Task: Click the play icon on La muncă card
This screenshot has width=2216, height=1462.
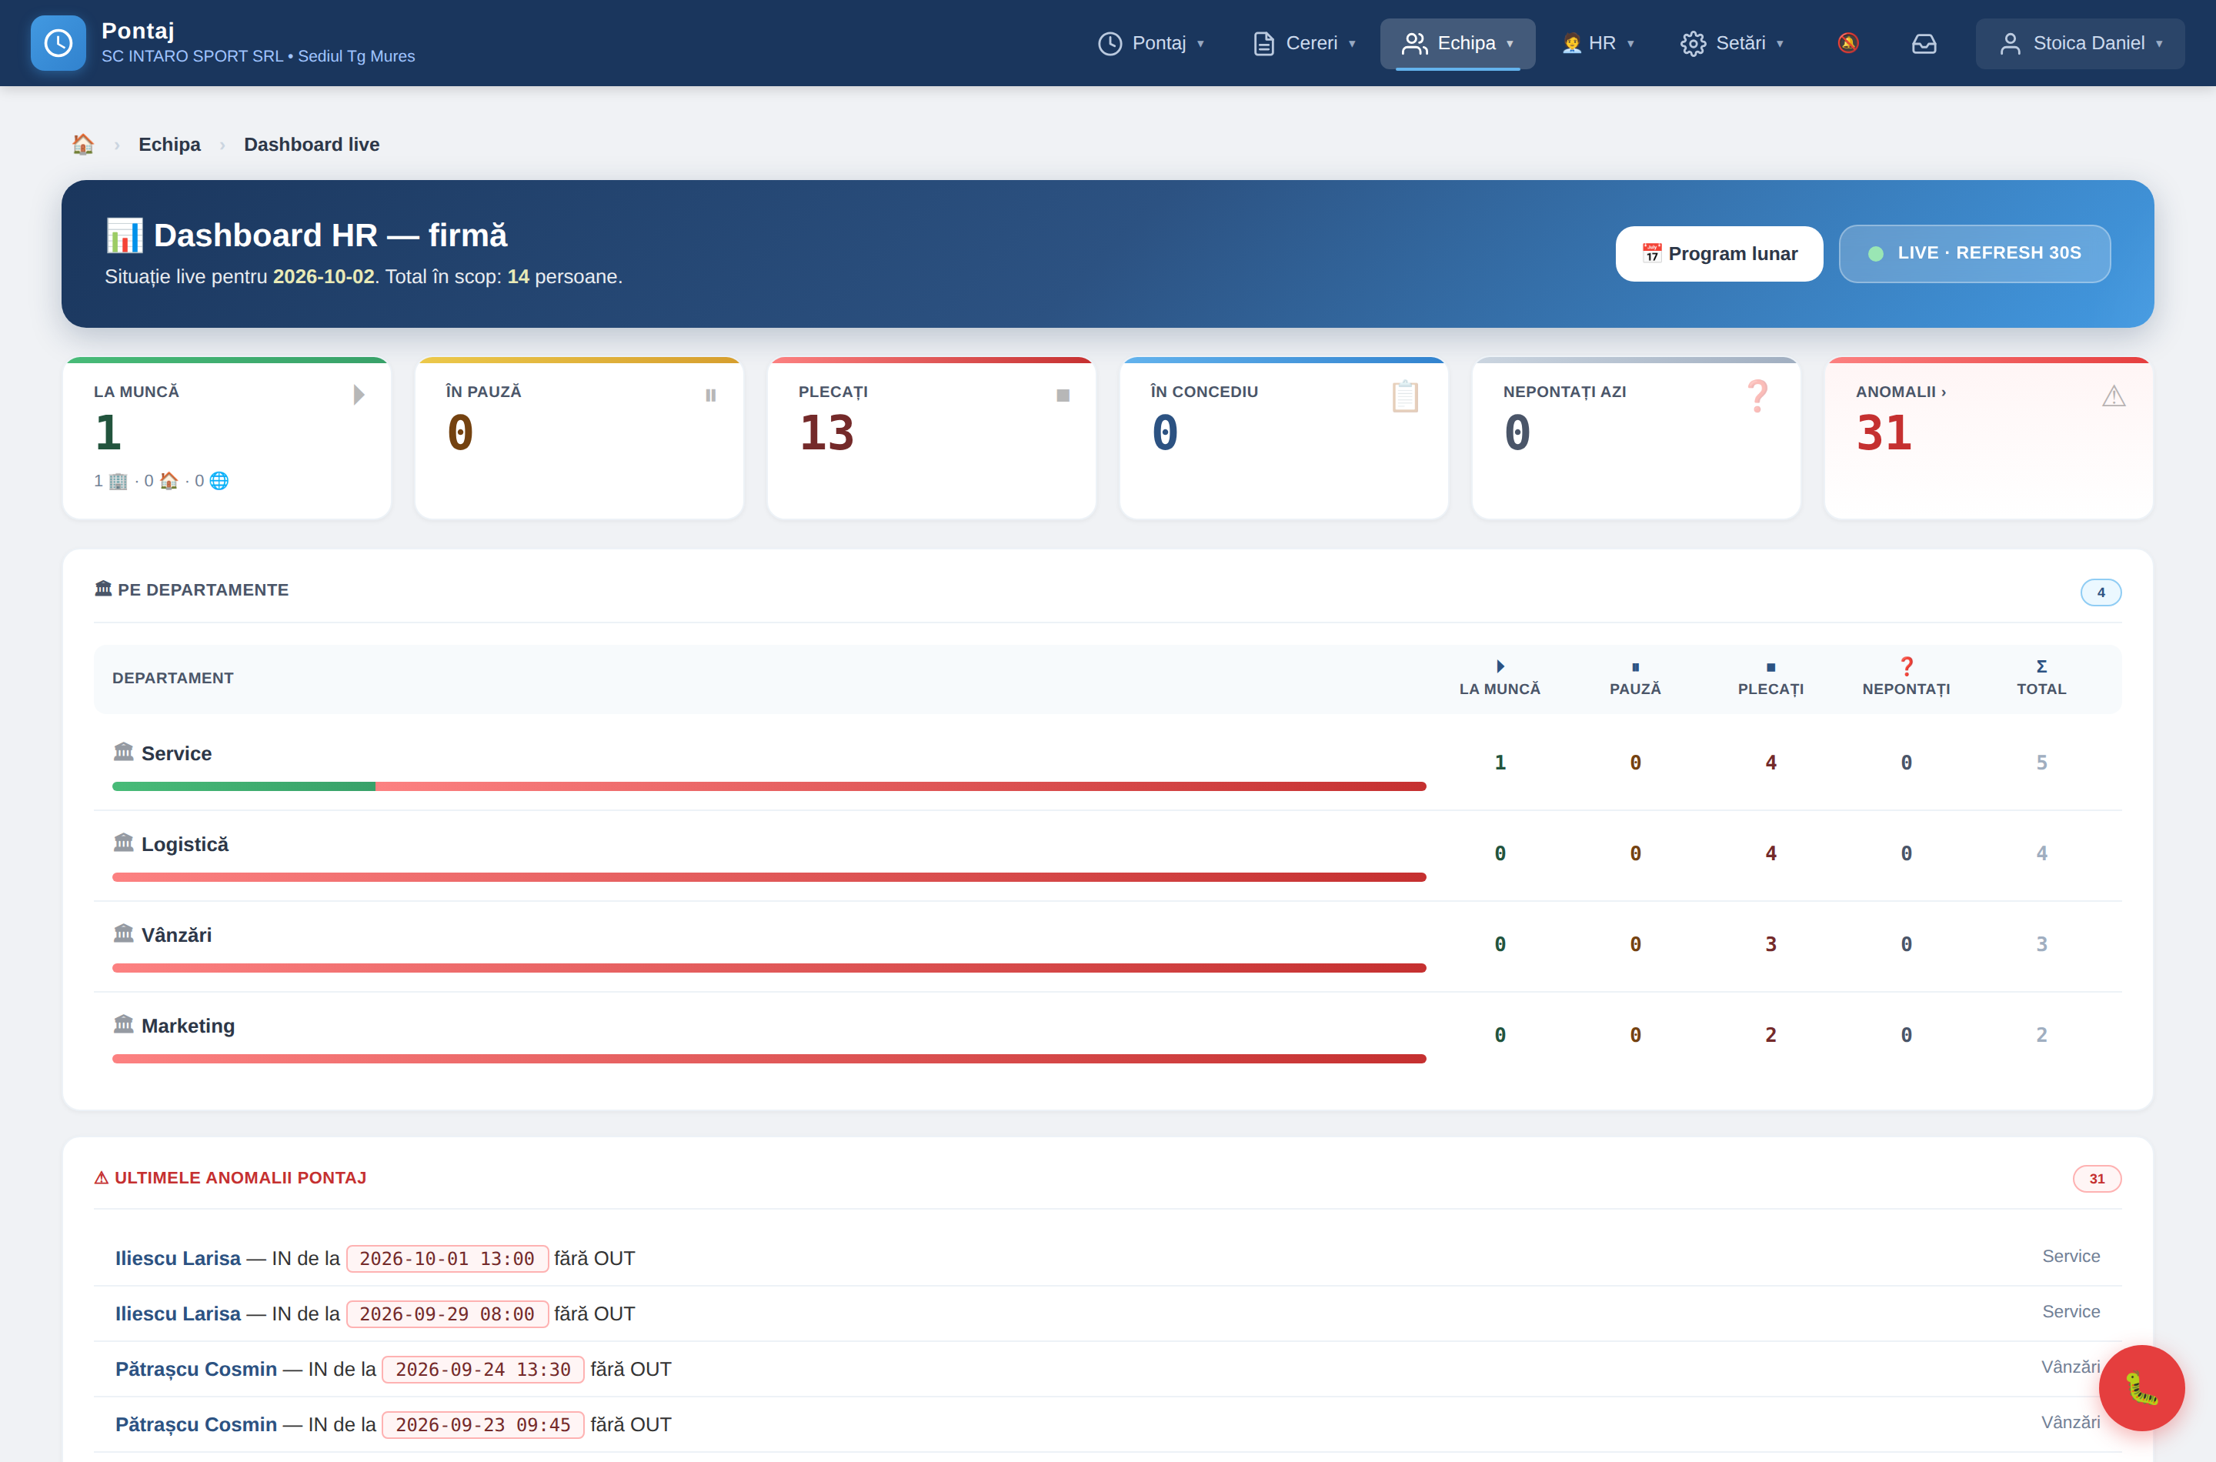Action: coord(359,396)
